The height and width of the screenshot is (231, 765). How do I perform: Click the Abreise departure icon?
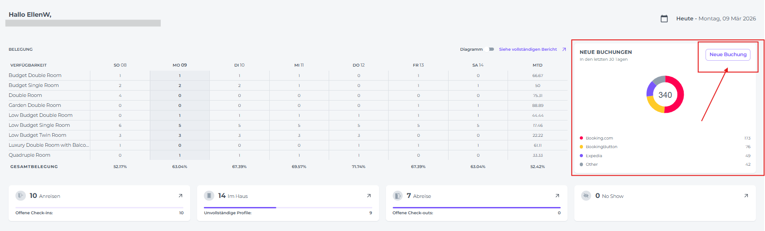tap(397, 196)
